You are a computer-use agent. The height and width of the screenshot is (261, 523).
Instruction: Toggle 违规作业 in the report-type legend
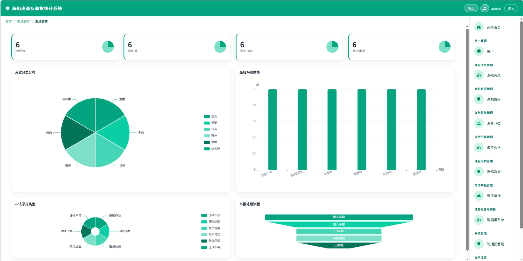tap(211, 215)
